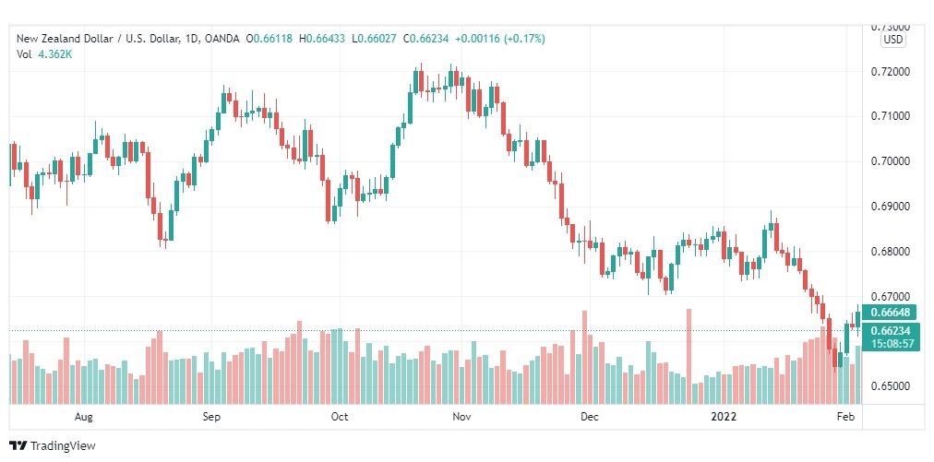The image size is (934, 462).
Task: Click the 0.65000 price scale level
Action: click(x=892, y=386)
